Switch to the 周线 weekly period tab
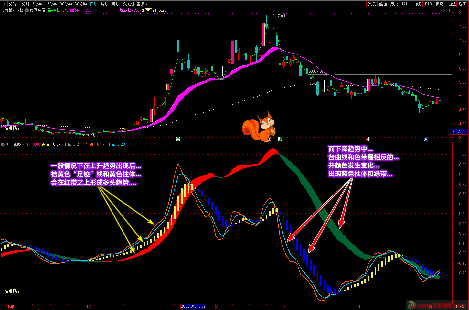469x310 pixels. pyautogui.click(x=105, y=4)
